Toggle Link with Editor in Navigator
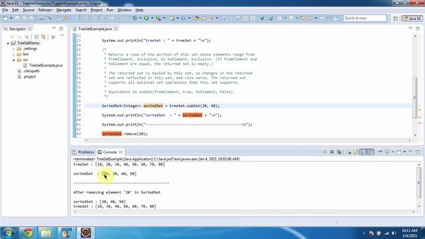 pos(43,37)
